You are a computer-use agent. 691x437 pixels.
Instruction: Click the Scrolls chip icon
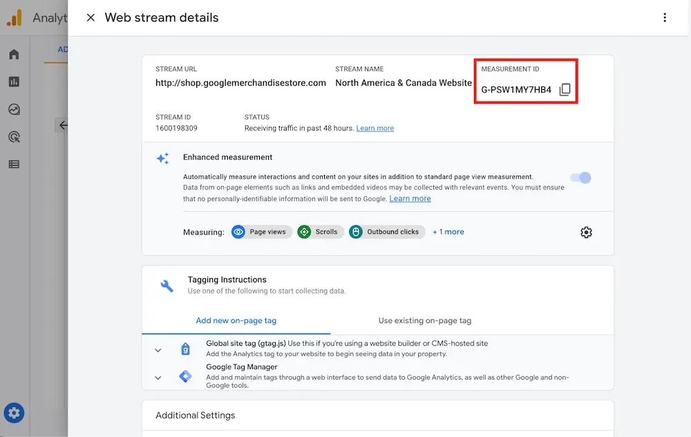pos(304,232)
